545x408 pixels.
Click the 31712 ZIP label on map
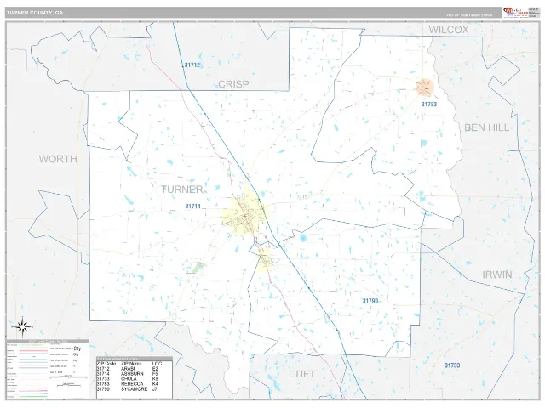click(x=192, y=65)
